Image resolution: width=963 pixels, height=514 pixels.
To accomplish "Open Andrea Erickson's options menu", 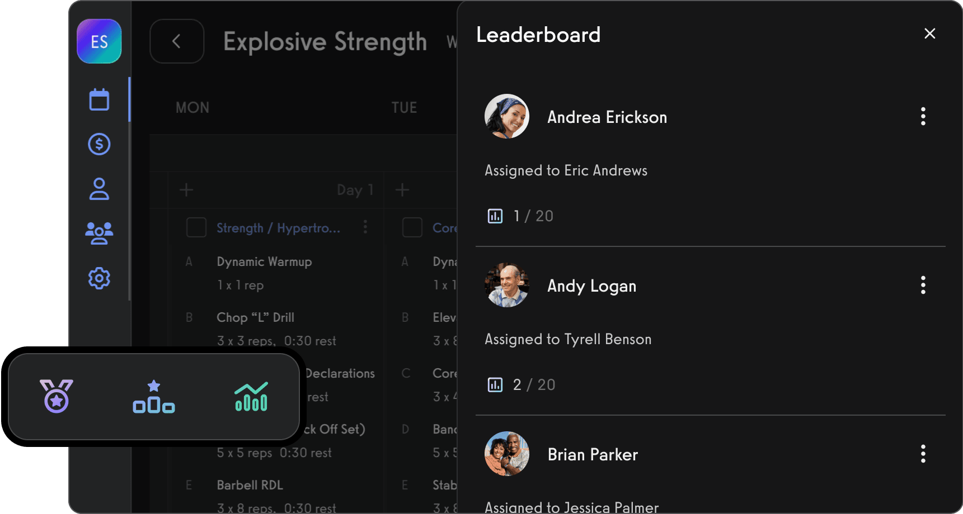I will coord(923,116).
